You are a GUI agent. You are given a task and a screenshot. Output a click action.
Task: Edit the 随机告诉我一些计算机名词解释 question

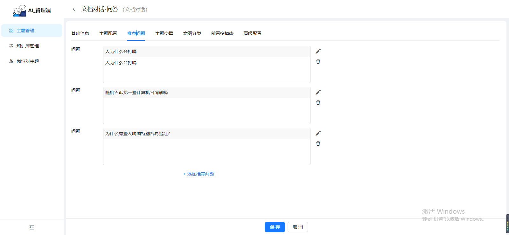(x=318, y=92)
